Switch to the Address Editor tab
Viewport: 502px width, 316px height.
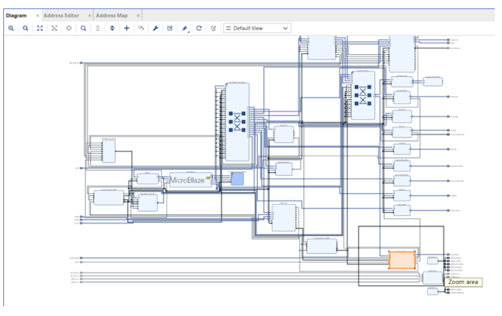[61, 15]
